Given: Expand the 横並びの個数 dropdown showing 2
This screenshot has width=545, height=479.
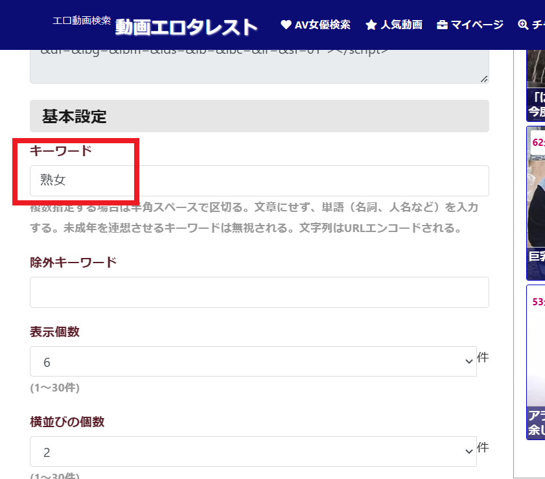Looking at the screenshot, I should point(253,452).
